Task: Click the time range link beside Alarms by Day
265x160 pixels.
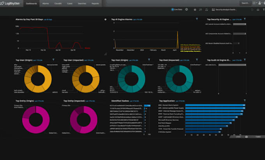Action: 48,19
